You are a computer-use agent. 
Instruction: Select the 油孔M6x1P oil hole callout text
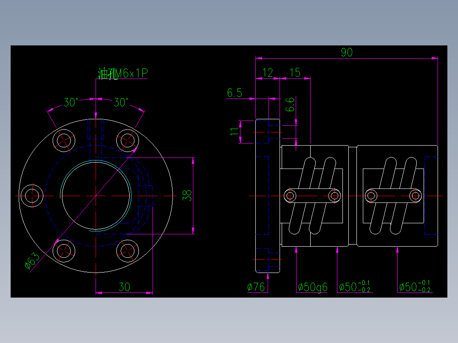[123, 73]
